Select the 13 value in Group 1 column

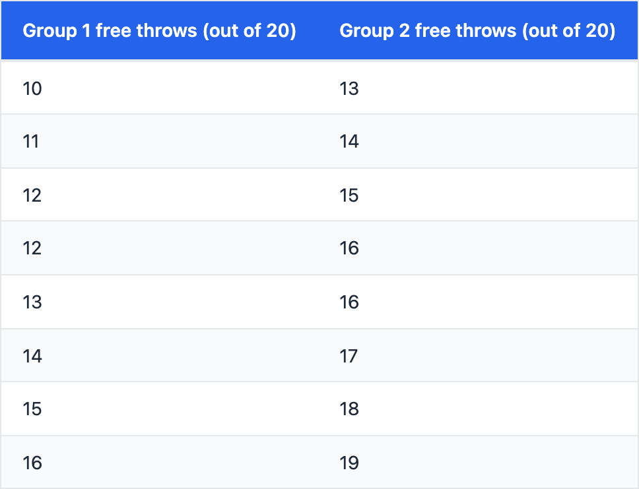(32, 302)
